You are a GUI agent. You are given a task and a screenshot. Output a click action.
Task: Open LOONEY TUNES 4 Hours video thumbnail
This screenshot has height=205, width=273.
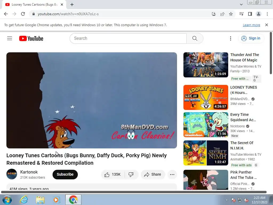[x=206, y=97]
